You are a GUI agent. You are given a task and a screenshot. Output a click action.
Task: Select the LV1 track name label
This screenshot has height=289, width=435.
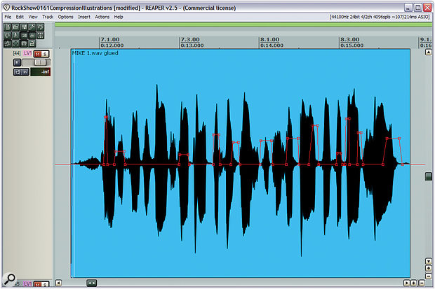pyautogui.click(x=27, y=53)
